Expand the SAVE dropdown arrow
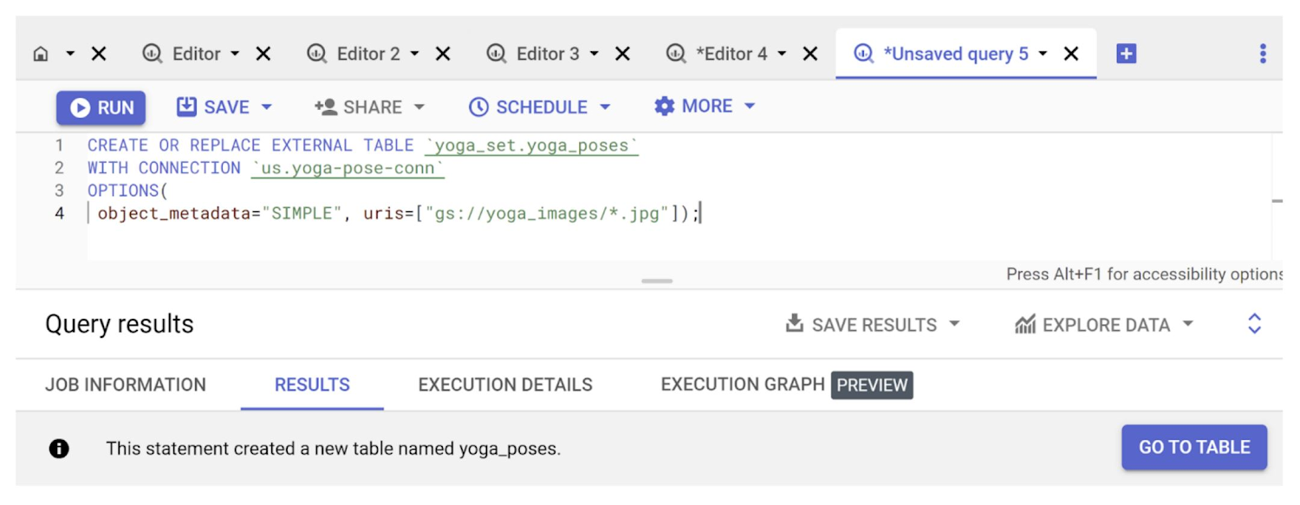 pos(267,107)
